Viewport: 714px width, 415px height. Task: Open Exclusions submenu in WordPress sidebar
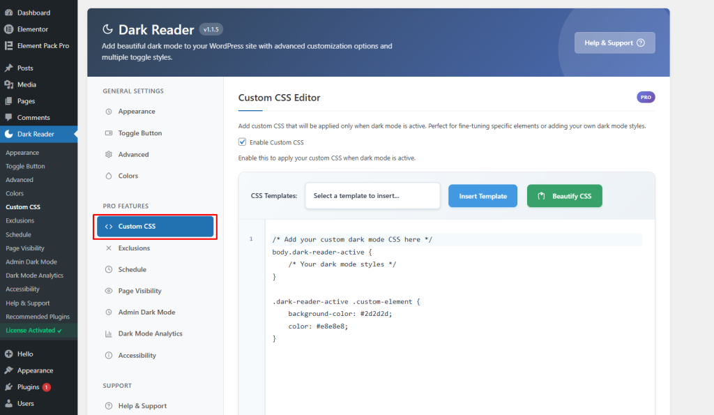coord(20,220)
